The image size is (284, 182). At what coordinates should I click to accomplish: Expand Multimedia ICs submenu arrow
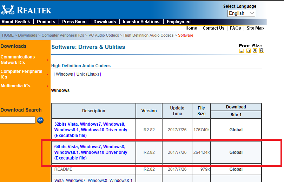47,86
